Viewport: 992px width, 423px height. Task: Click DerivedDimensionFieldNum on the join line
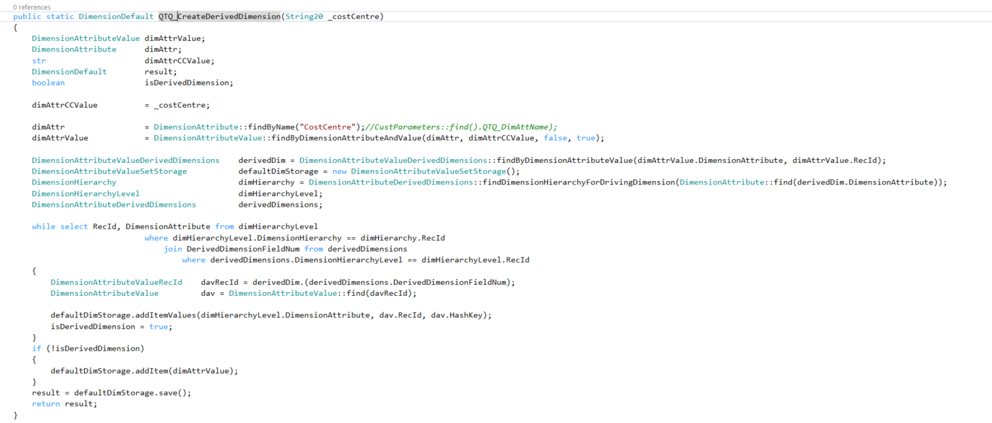coord(243,249)
